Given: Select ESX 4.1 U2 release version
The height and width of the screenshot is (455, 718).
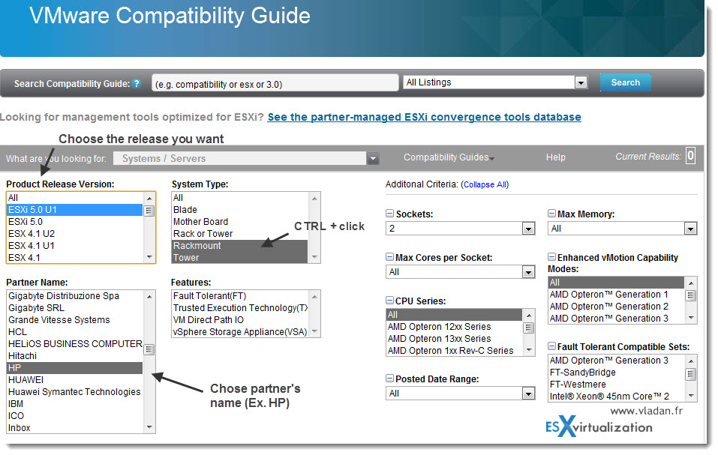Looking at the screenshot, I should [x=74, y=233].
